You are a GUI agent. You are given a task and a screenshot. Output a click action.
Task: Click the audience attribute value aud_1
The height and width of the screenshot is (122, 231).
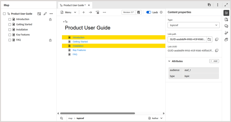pos(188,70)
